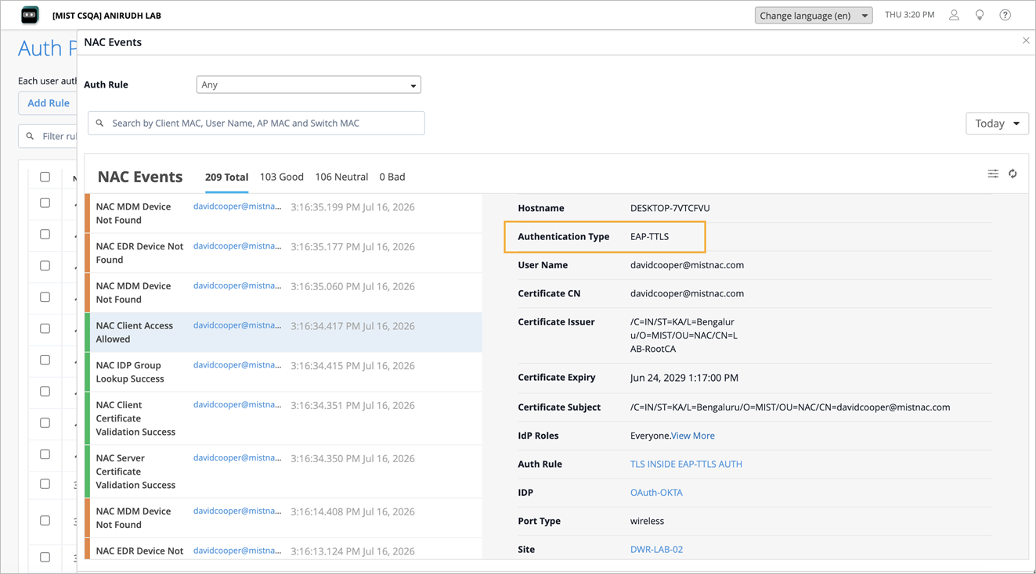Switch to the 0 Bad tab
The height and width of the screenshot is (574, 1036).
(392, 177)
